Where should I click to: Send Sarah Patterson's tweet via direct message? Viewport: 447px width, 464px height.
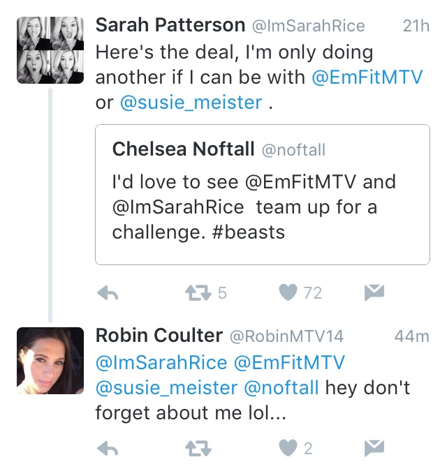click(x=374, y=292)
